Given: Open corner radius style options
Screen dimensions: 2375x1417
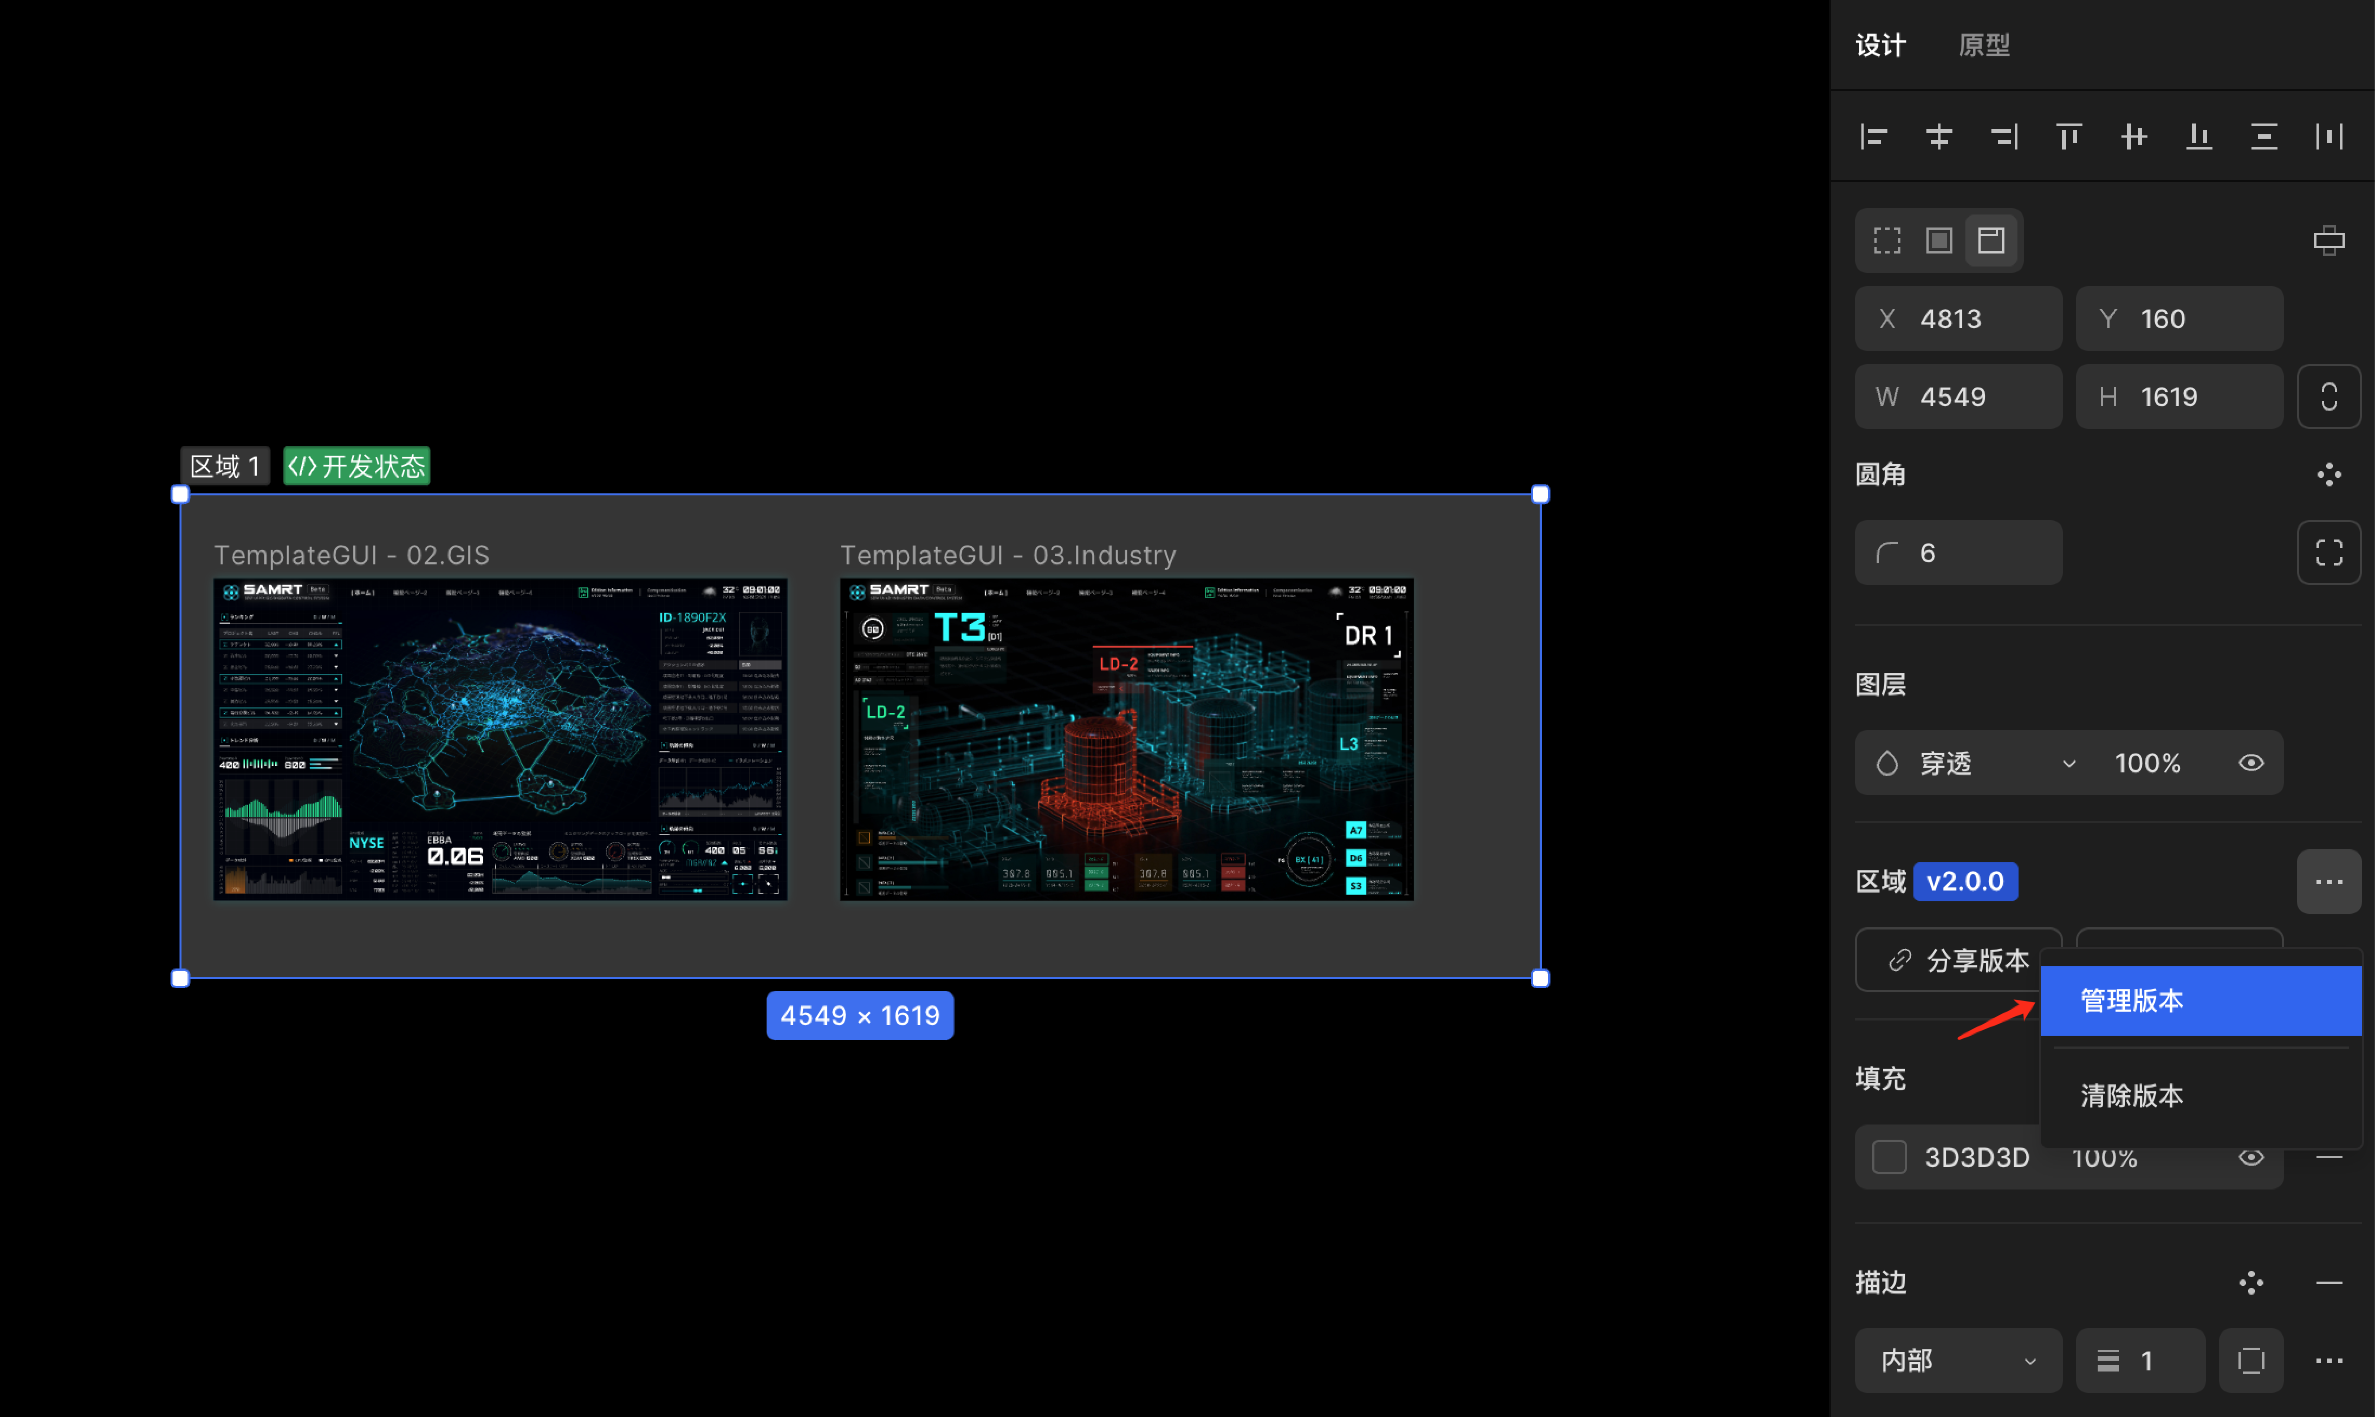Looking at the screenshot, I should (2329, 474).
